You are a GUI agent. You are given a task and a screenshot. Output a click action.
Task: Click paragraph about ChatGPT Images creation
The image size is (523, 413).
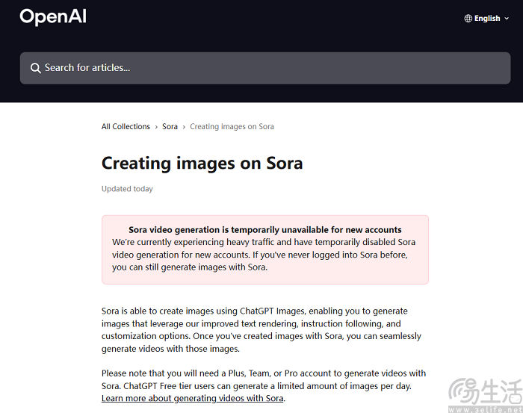click(261, 329)
